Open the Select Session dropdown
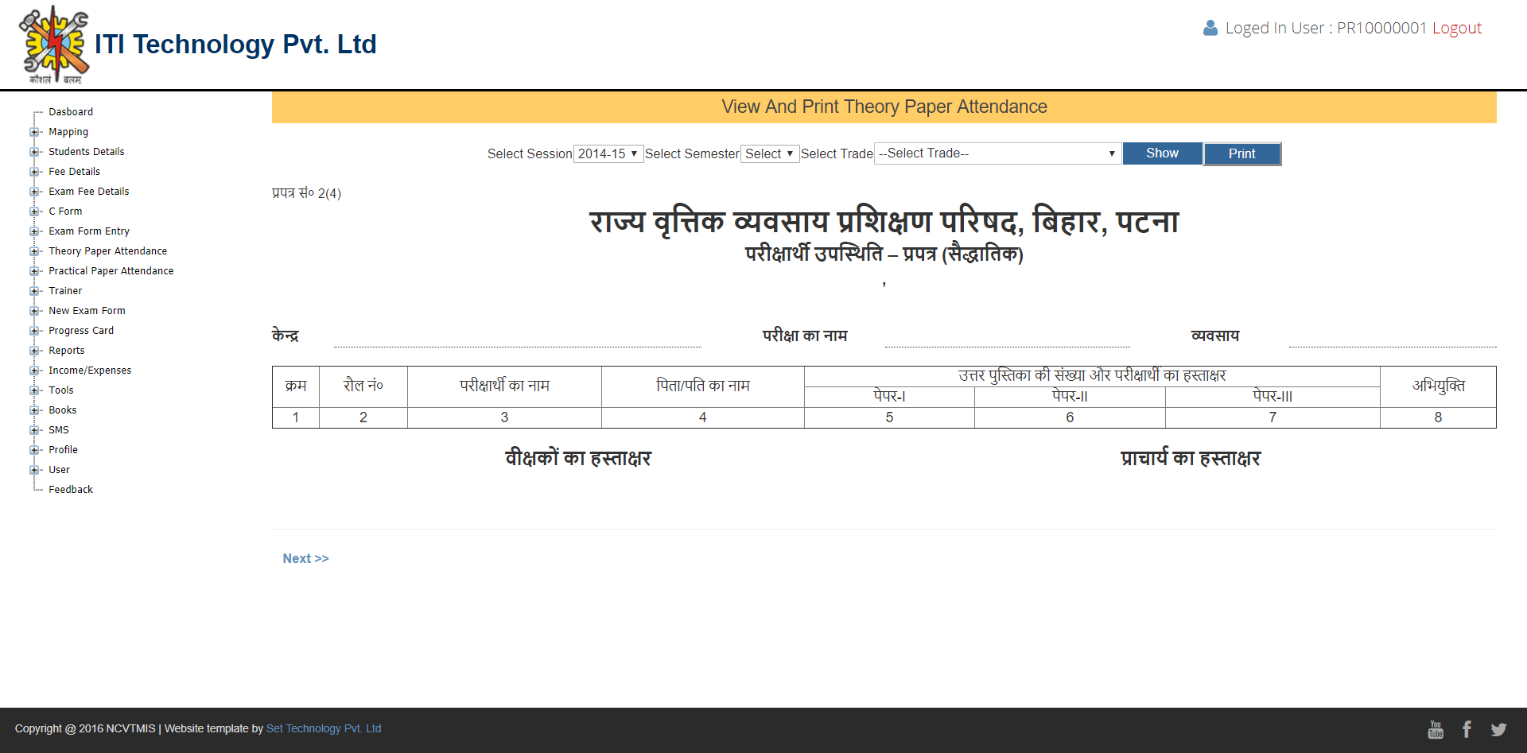Screen dimensions: 1527x753 [x=608, y=153]
